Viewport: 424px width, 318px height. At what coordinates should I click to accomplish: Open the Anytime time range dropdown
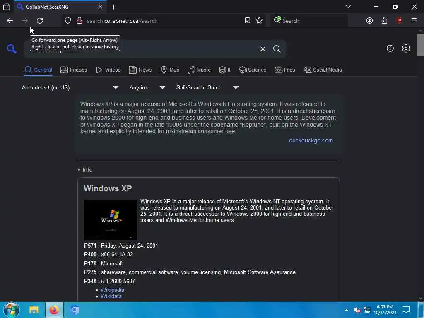[x=147, y=88]
